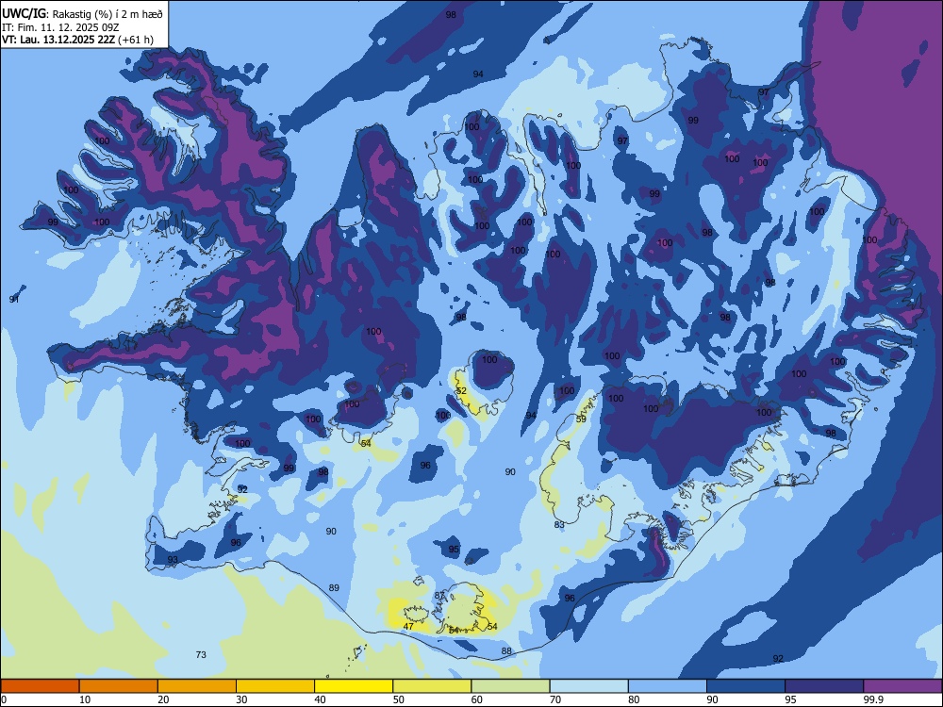The height and width of the screenshot is (707, 943).
Task: Click the 99.9 label on the legend
Action: [x=872, y=699]
